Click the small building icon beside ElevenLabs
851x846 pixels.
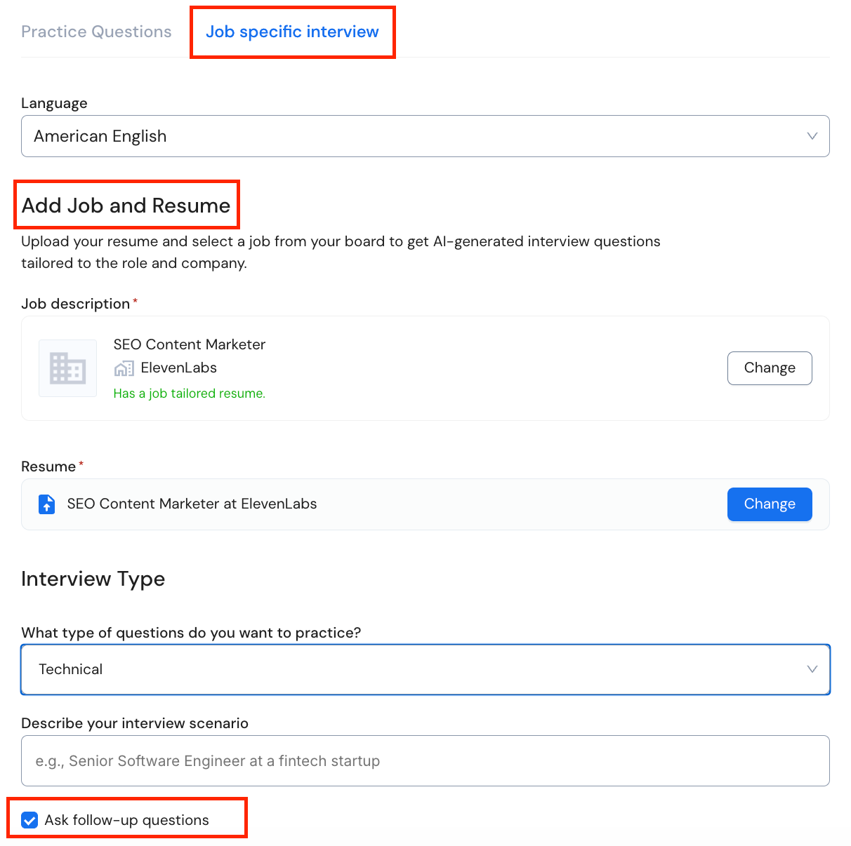(x=124, y=368)
